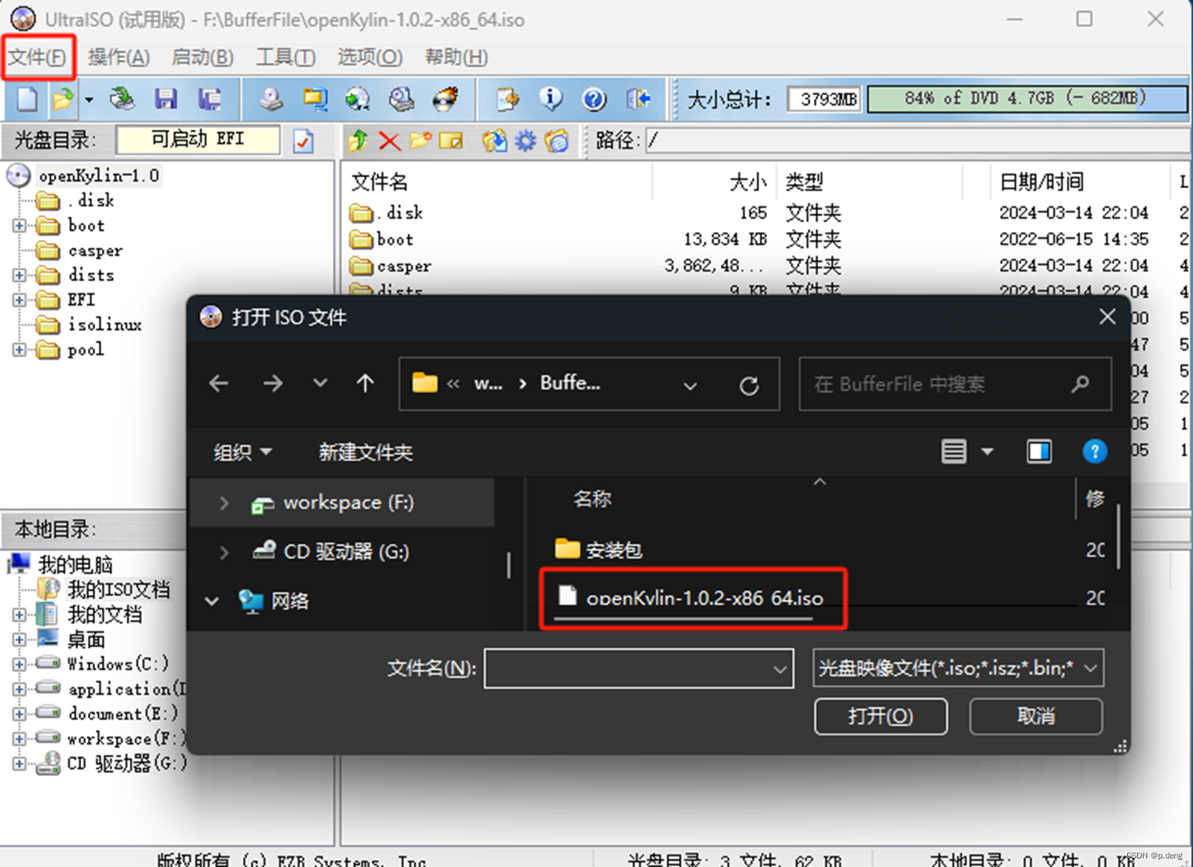Open the 操作(A) menu

pos(119,57)
